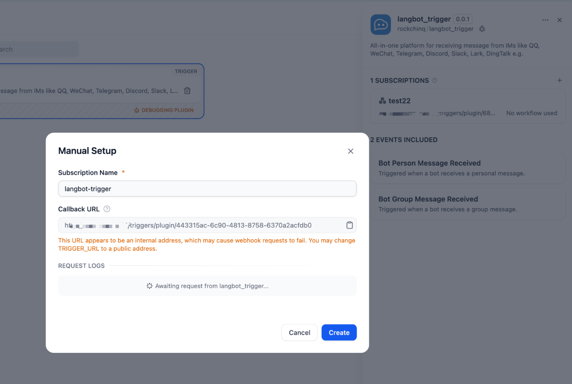572x384 pixels.
Task: Add a new subscription with the plus icon
Action: point(559,80)
